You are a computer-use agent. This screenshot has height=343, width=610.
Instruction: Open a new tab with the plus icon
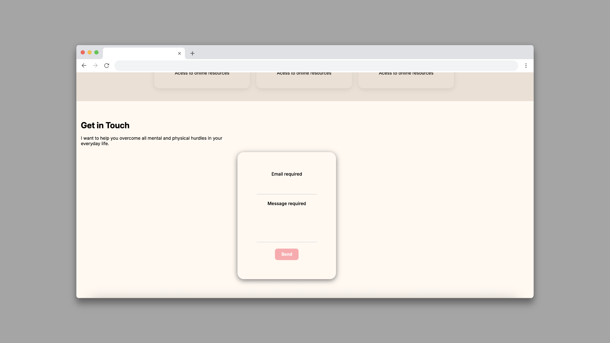coord(192,53)
